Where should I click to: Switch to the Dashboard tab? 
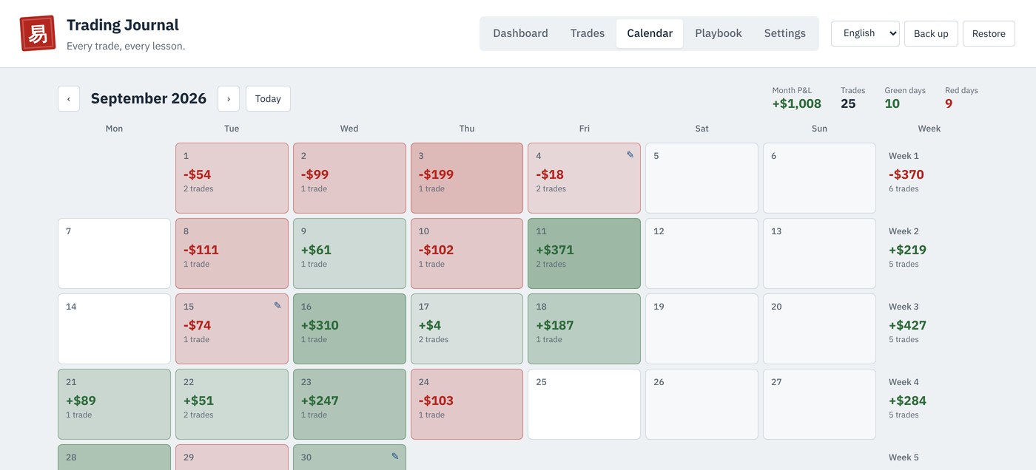[520, 33]
